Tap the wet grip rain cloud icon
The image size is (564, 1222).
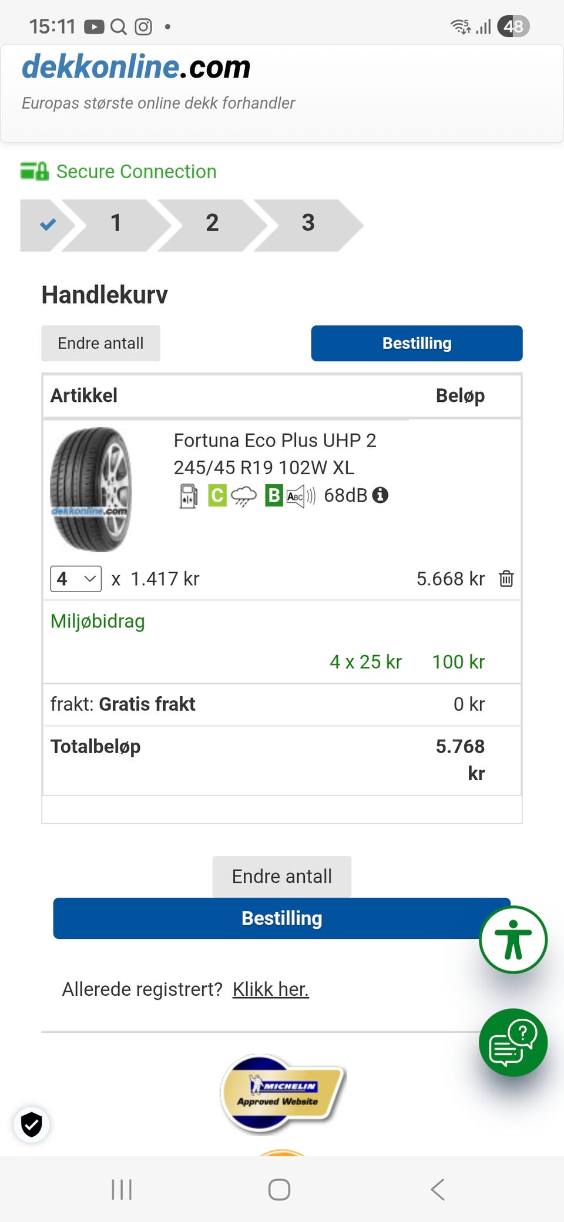243,496
